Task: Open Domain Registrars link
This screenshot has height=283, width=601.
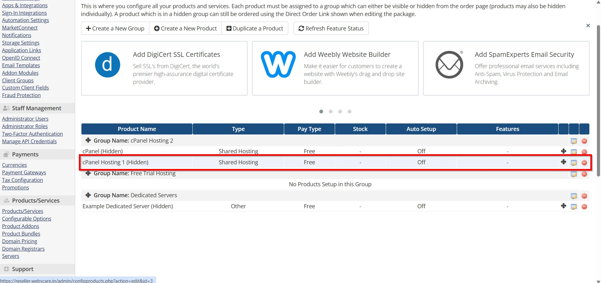Action: pos(23,249)
